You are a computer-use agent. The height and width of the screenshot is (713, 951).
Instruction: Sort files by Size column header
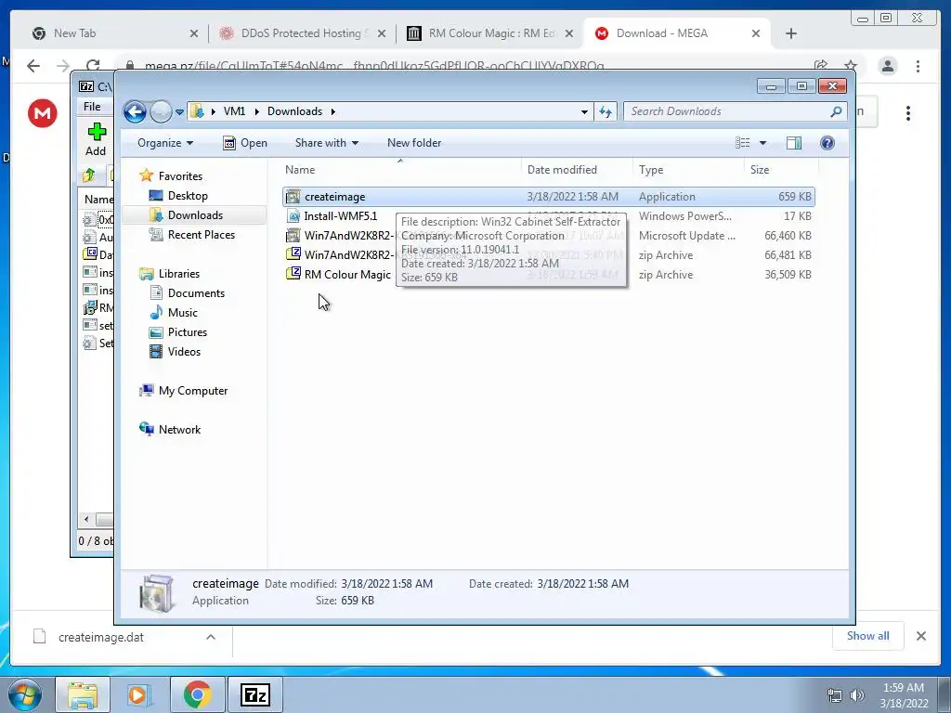pos(781,171)
